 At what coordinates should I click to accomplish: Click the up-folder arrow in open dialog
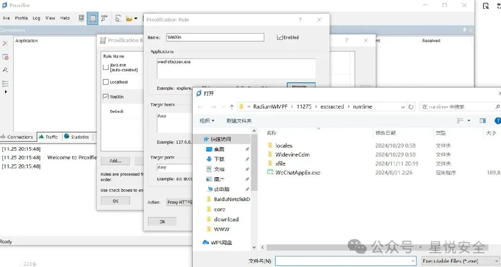coord(231,107)
